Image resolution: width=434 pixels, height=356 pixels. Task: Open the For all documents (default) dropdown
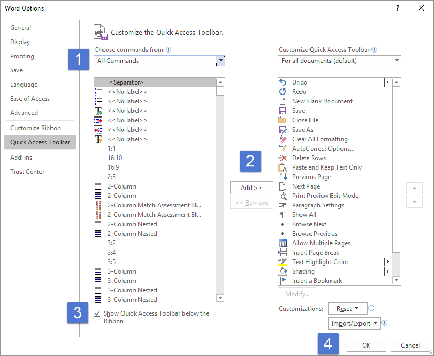point(339,60)
